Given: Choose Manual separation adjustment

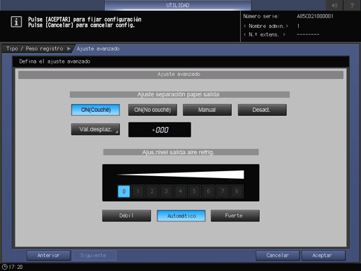Looking at the screenshot, I should pos(207,110).
